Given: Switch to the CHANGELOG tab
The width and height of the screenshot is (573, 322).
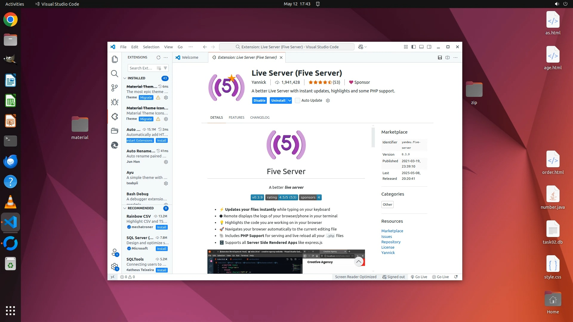Looking at the screenshot, I should pyautogui.click(x=260, y=117).
